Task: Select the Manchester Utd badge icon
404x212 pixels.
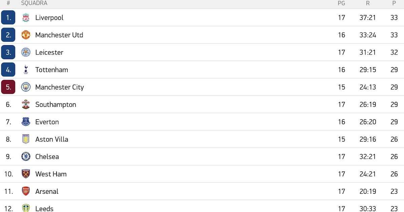Action: tap(26, 35)
